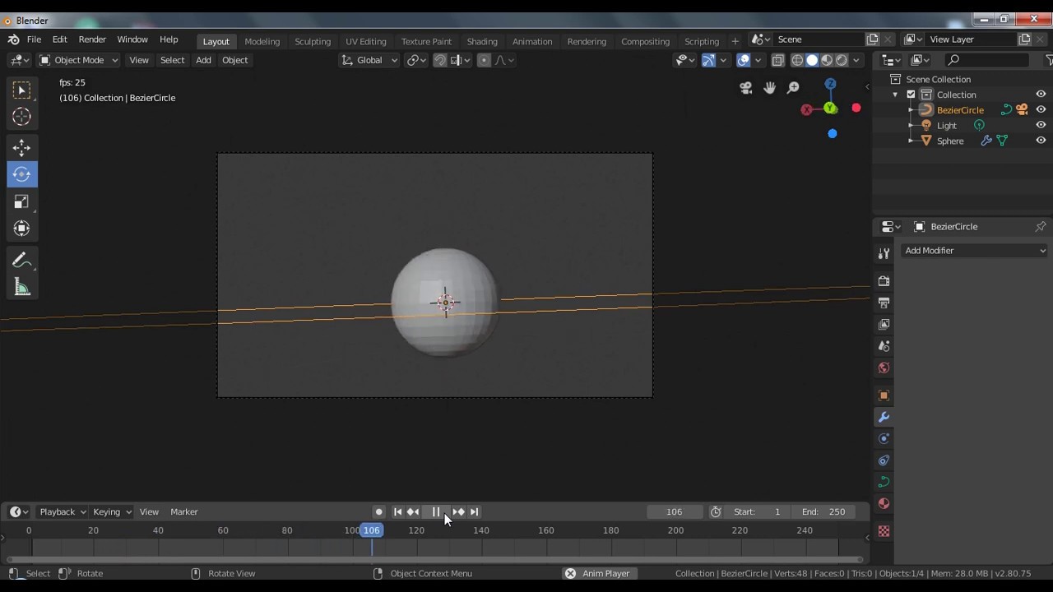Open the Object Constraints properties tab
Image resolution: width=1053 pixels, height=592 pixels.
point(884,460)
